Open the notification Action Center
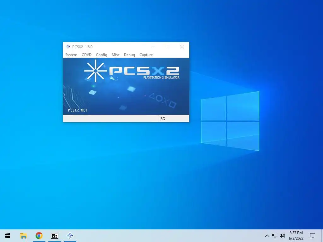This screenshot has width=323, height=242. coord(313,236)
